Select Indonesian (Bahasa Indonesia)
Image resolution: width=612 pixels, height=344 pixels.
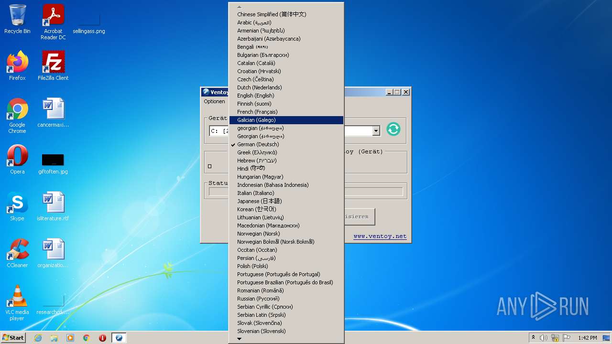pyautogui.click(x=286, y=185)
